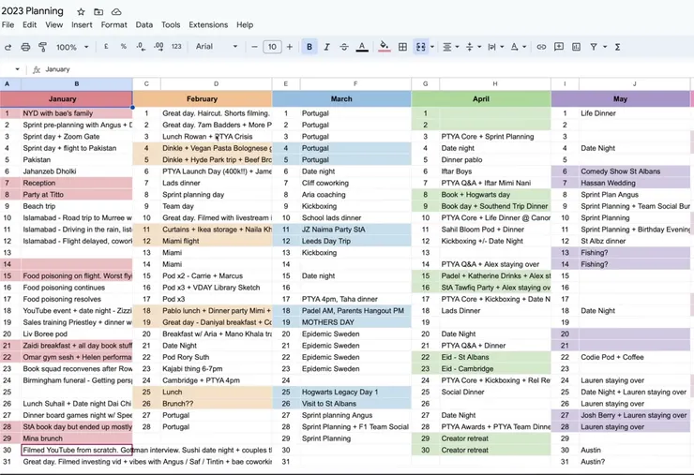Format as currency pound
Screen dimensions: 694x475
(x=106, y=47)
